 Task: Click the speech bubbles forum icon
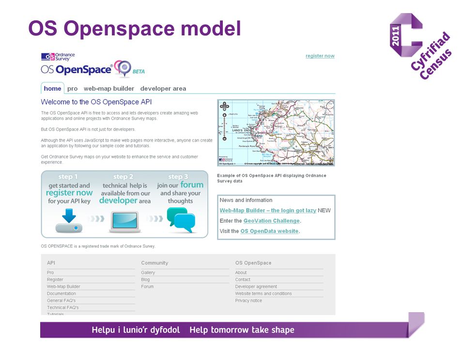click(x=181, y=220)
